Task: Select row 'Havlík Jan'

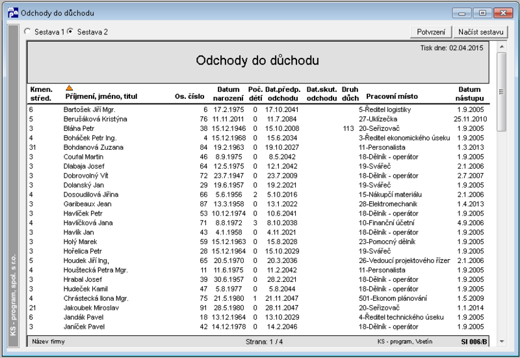Action: 258,232
